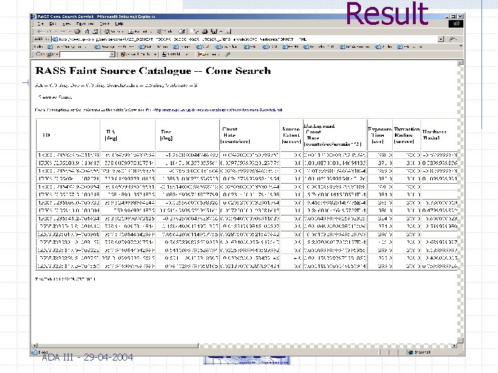Print the page with the printer icon

pyautogui.click(x=205, y=31)
